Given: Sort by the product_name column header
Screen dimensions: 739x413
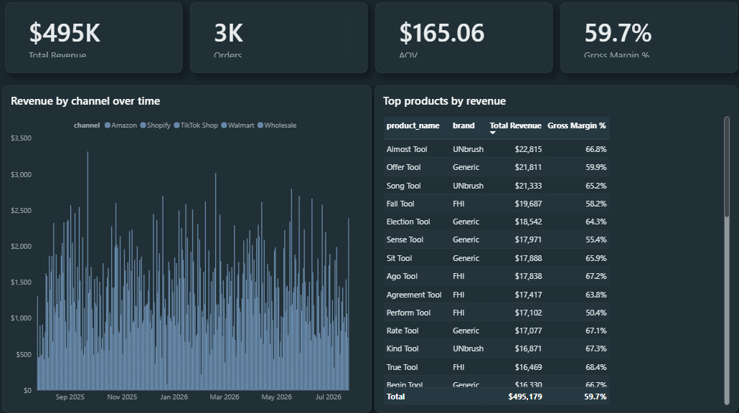Looking at the screenshot, I should tap(413, 125).
